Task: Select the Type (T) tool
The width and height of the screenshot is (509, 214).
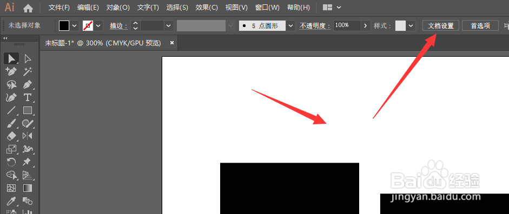Action: click(28, 97)
